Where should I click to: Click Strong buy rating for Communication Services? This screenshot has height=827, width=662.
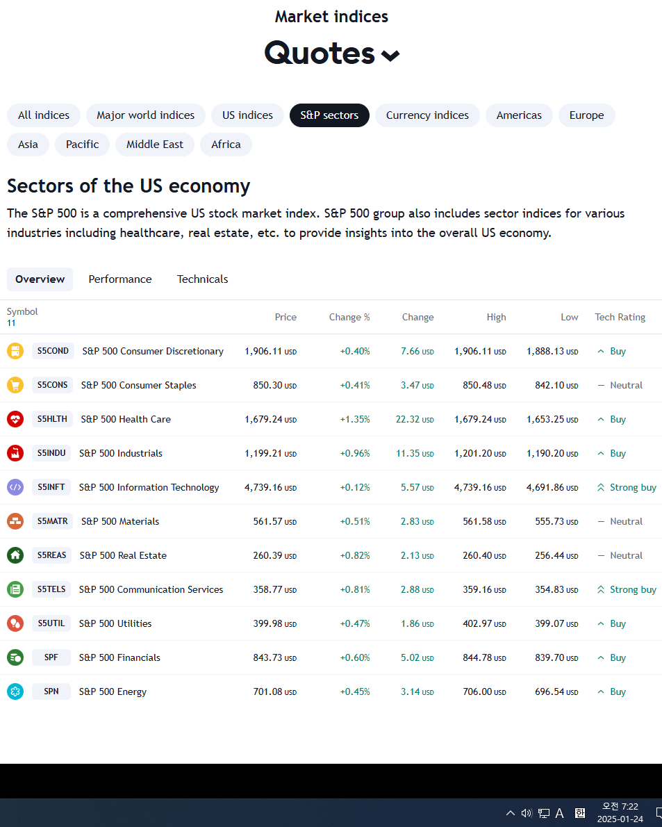point(626,589)
